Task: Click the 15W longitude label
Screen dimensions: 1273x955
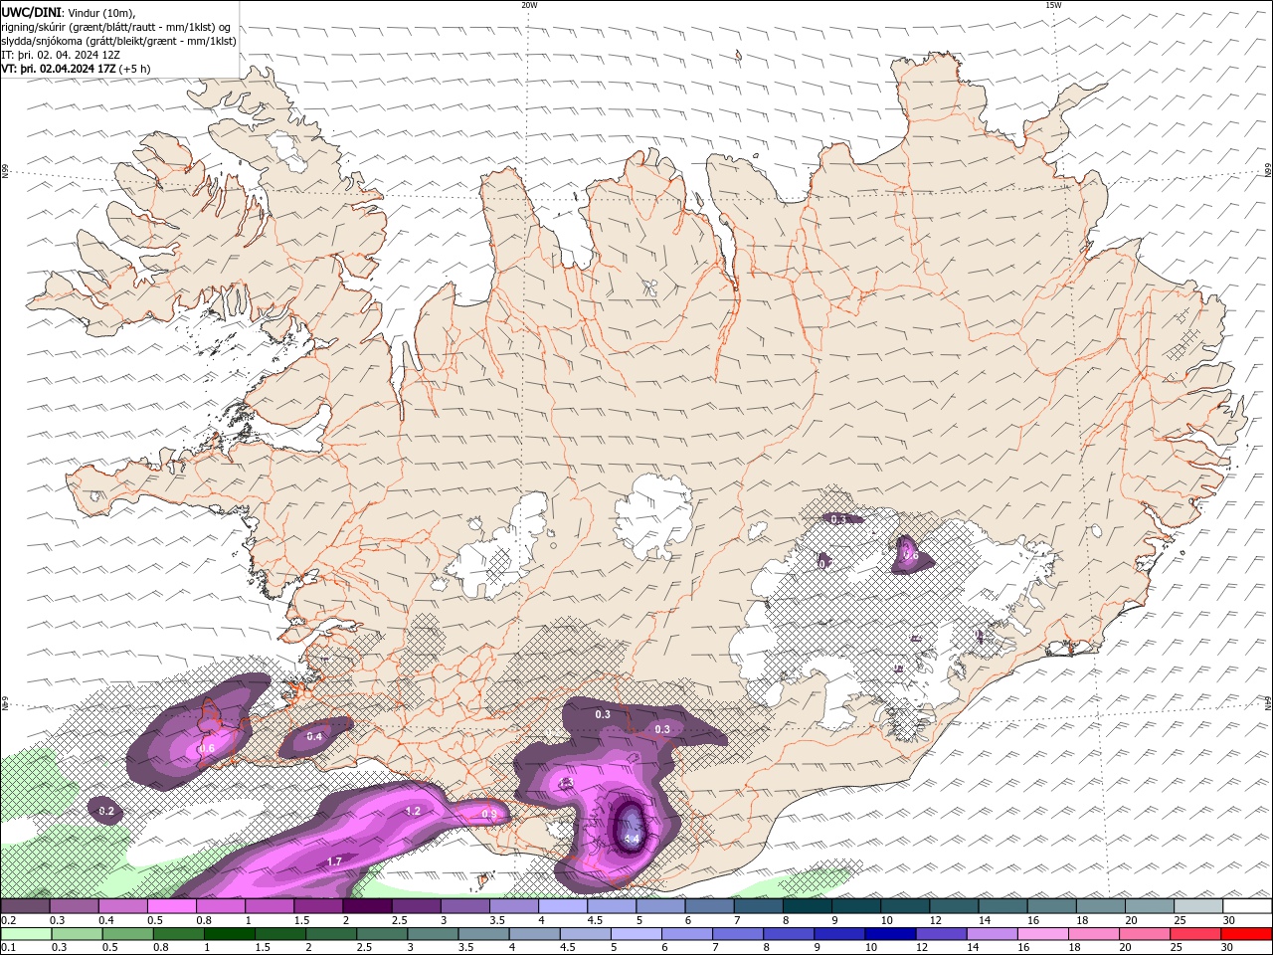Action: pos(1053,5)
